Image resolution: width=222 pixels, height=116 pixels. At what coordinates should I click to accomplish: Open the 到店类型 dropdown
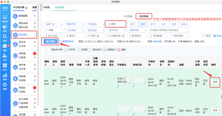(95, 30)
